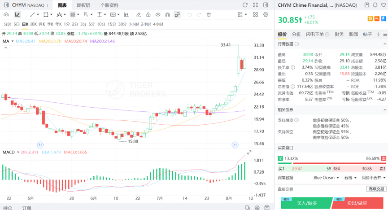Open the 持仓 tab at bottom

[x=8, y=208]
